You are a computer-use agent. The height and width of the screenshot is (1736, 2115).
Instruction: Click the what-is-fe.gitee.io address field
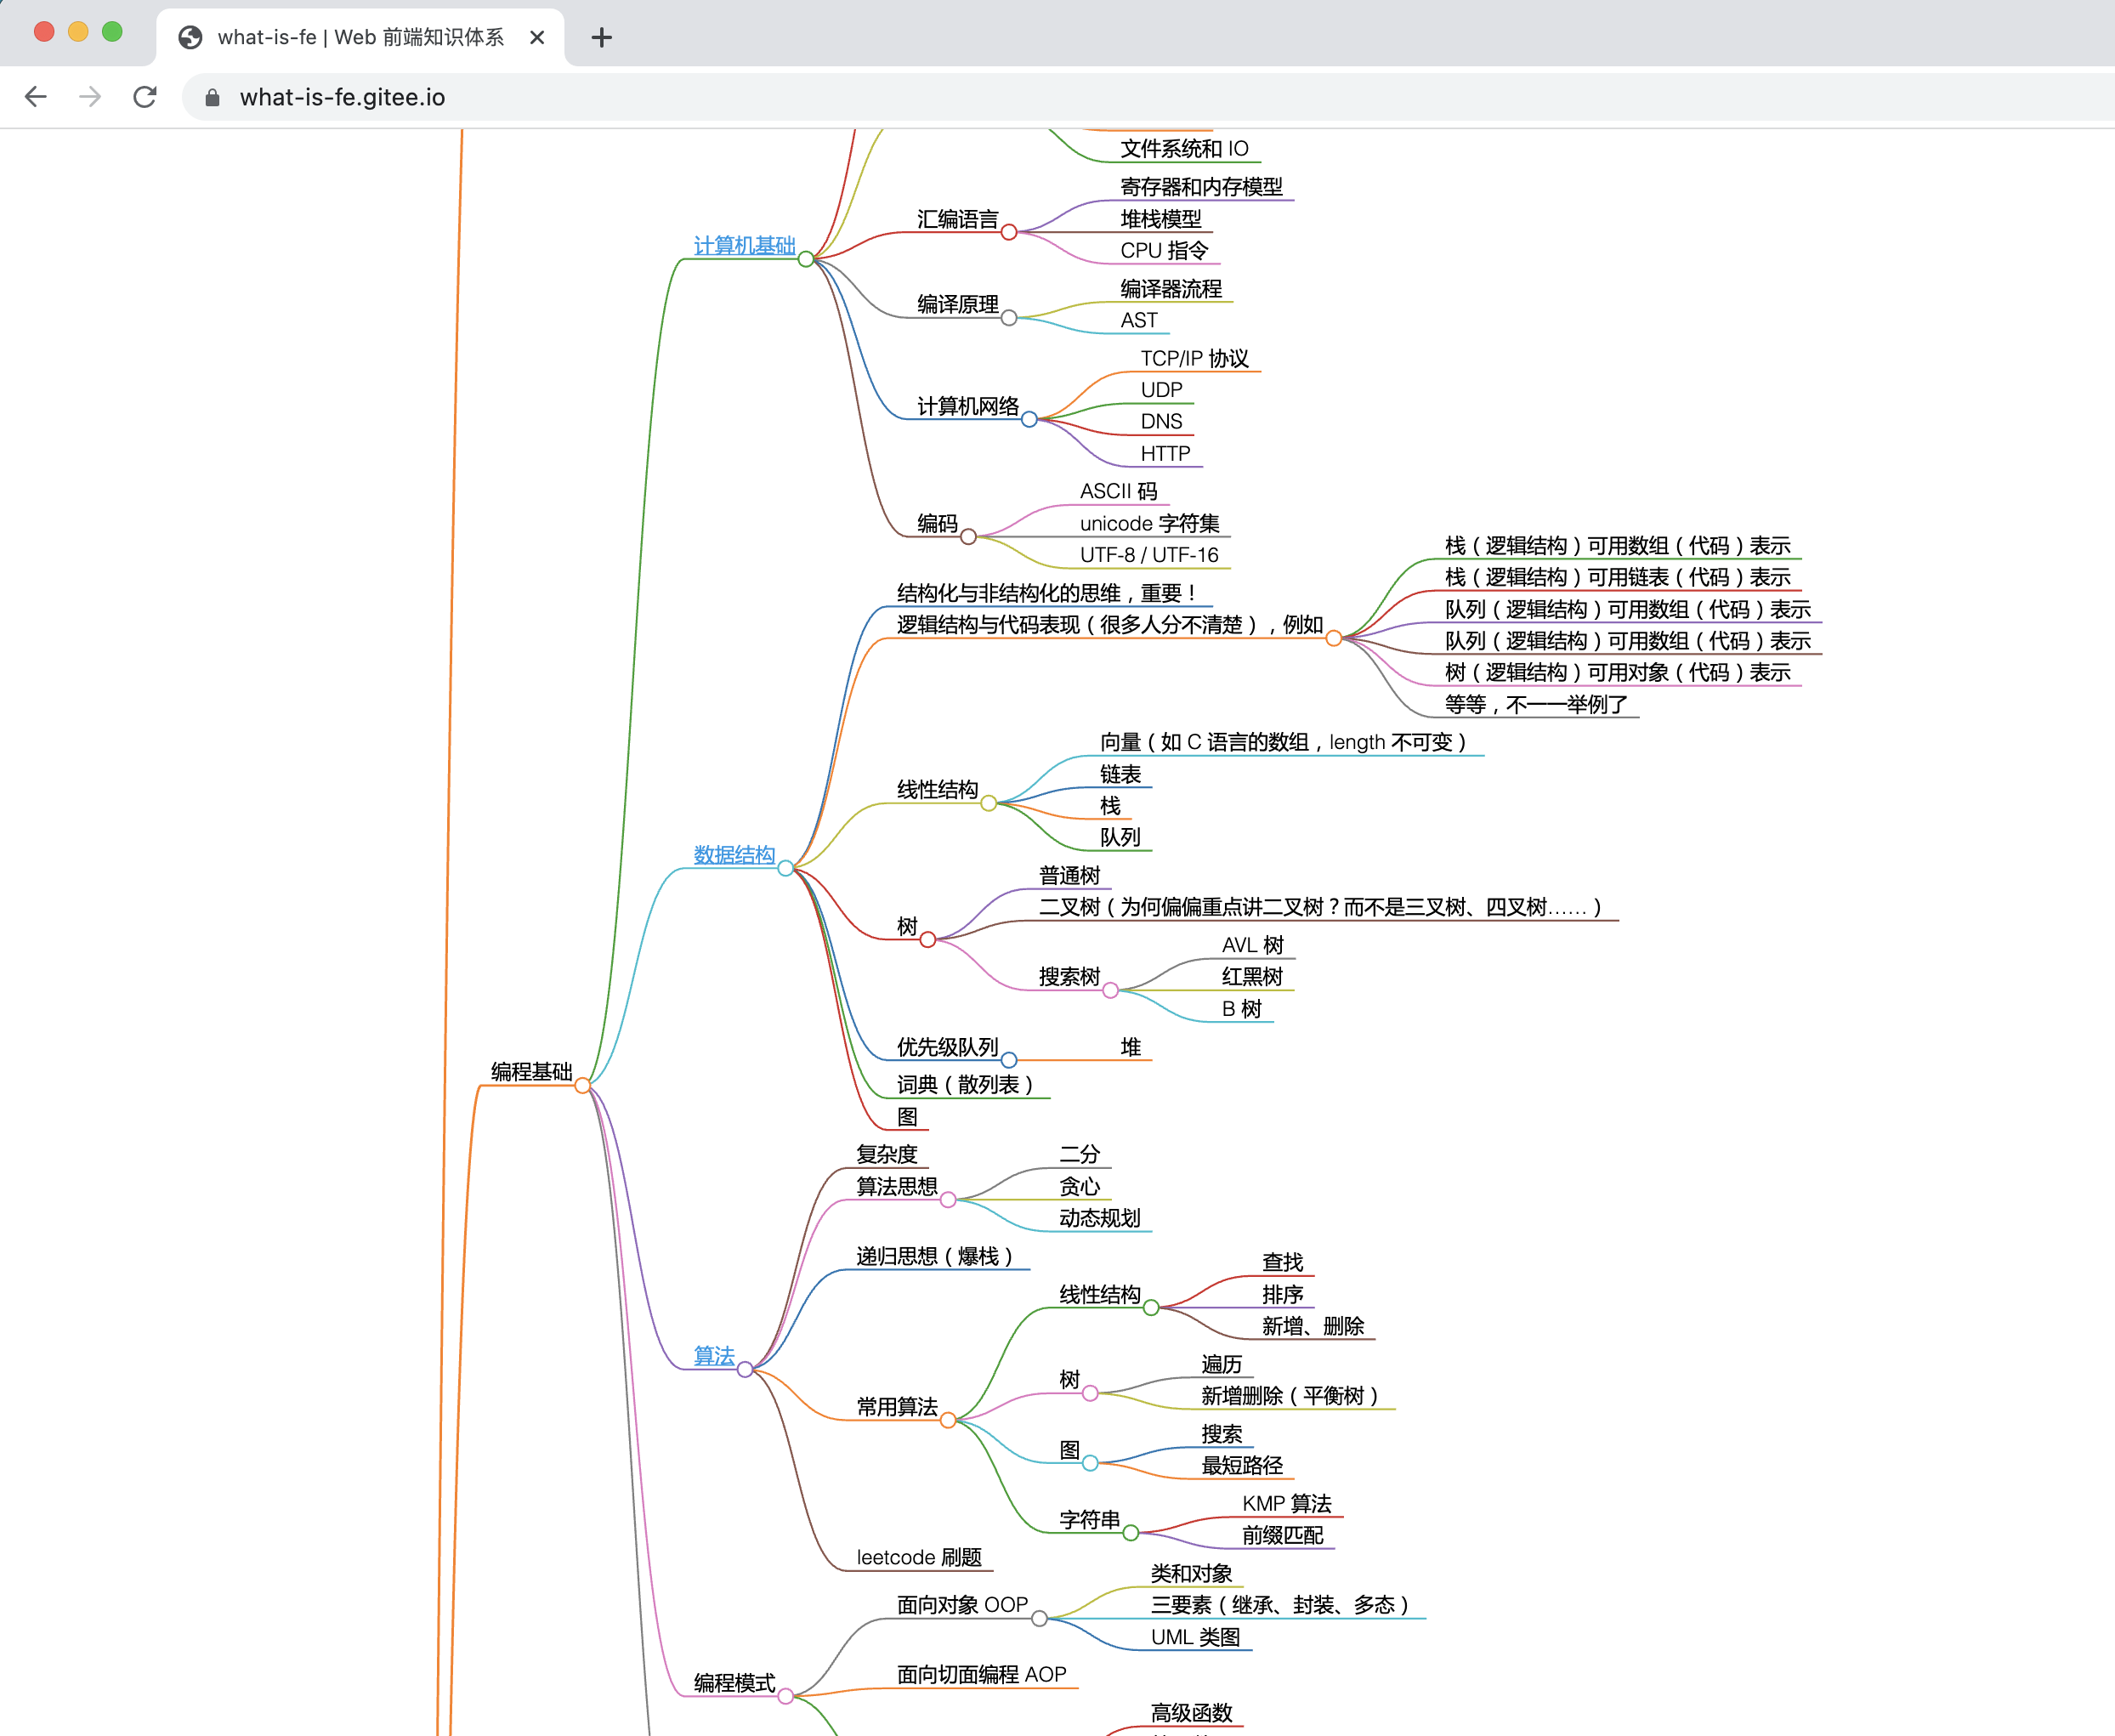coord(342,97)
